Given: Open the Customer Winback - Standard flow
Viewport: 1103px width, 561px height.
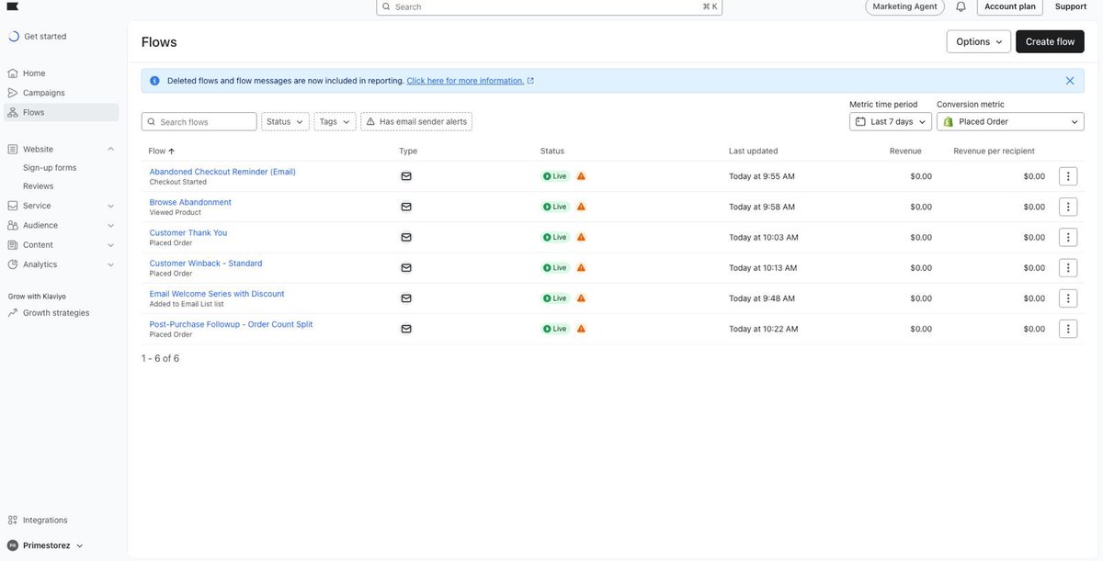Looking at the screenshot, I should point(206,264).
